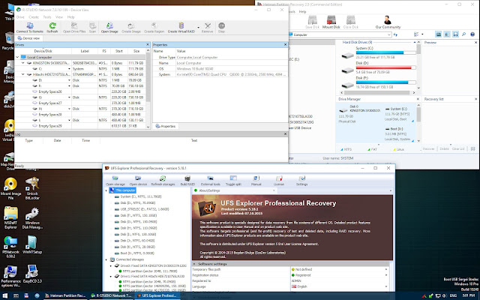Click Build RAID in UFS Explorer toolbar

187,181
